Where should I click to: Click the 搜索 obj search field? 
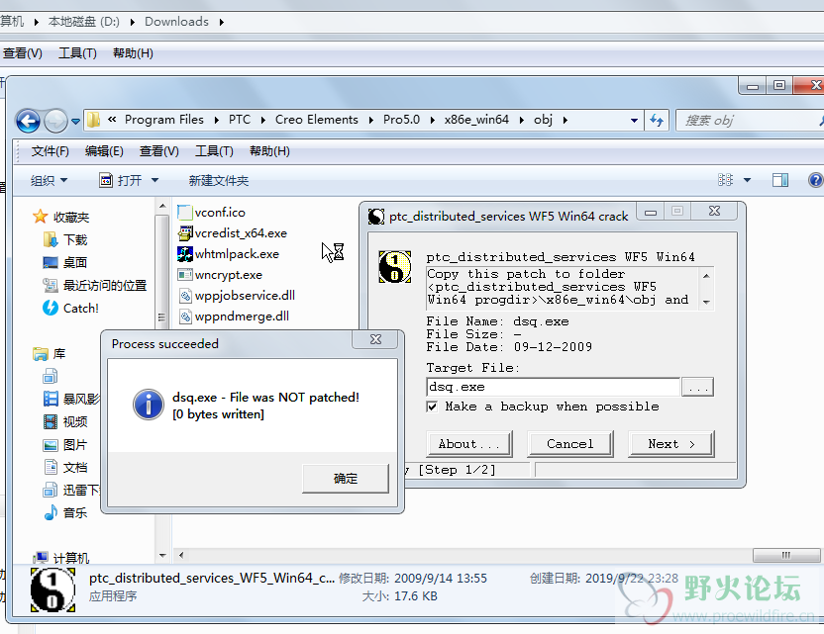(x=752, y=121)
